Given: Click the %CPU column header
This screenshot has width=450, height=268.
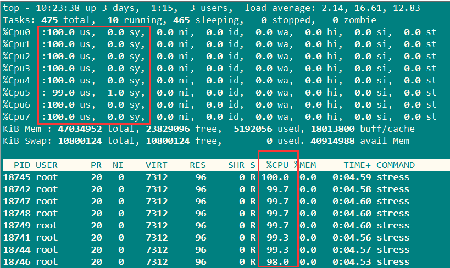Looking at the screenshot, I should tap(277, 165).
